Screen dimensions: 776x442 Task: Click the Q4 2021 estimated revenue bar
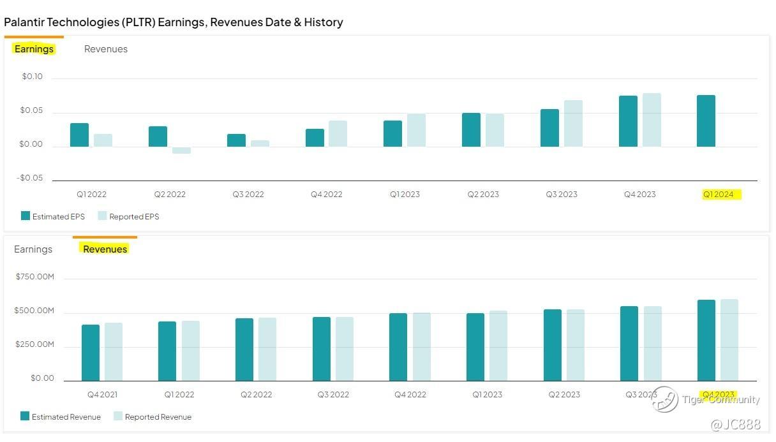(x=91, y=353)
